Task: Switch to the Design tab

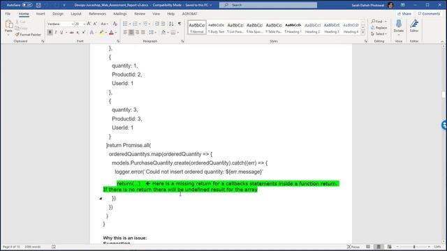Action: click(58, 14)
